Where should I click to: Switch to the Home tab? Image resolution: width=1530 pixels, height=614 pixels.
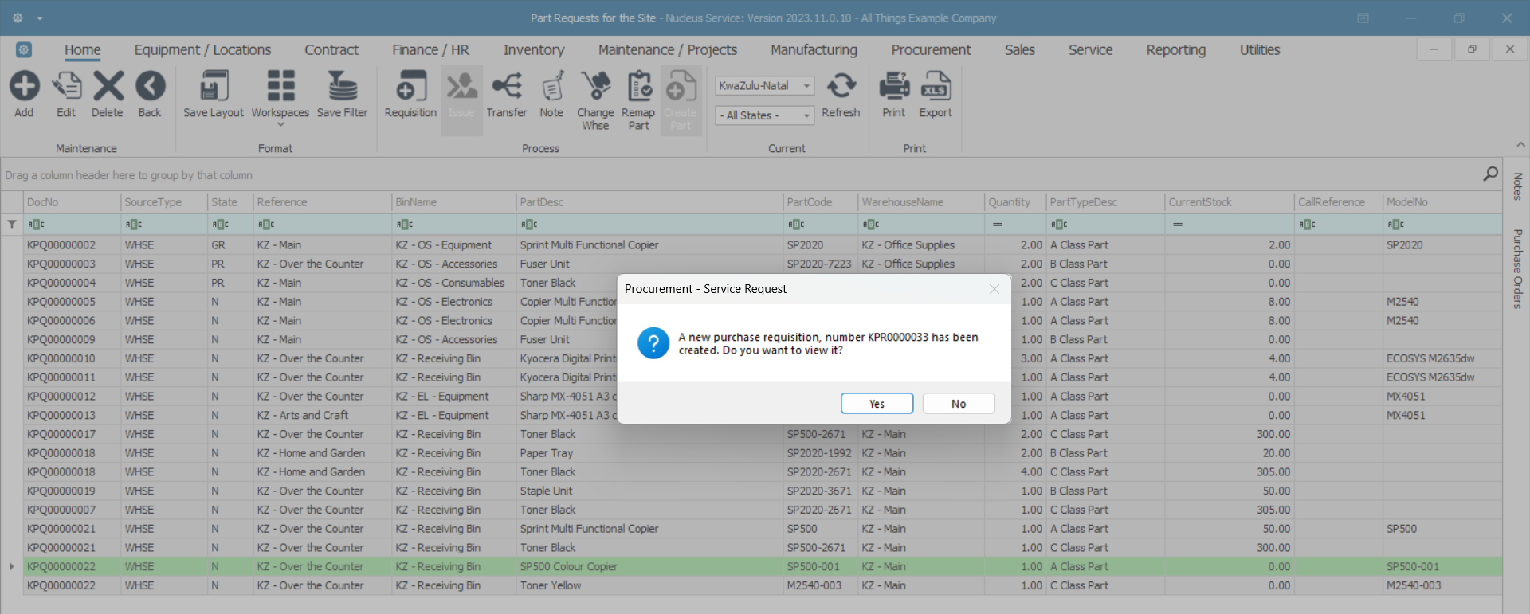point(83,50)
